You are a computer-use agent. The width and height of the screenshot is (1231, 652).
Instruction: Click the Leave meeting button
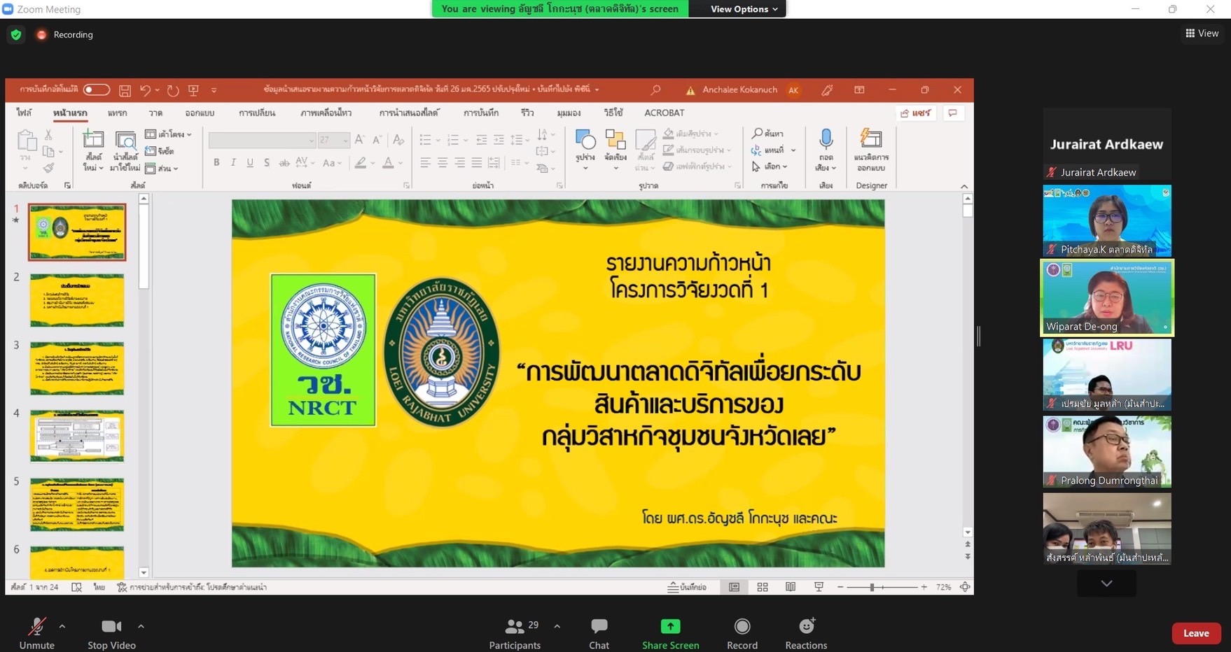1196,633
